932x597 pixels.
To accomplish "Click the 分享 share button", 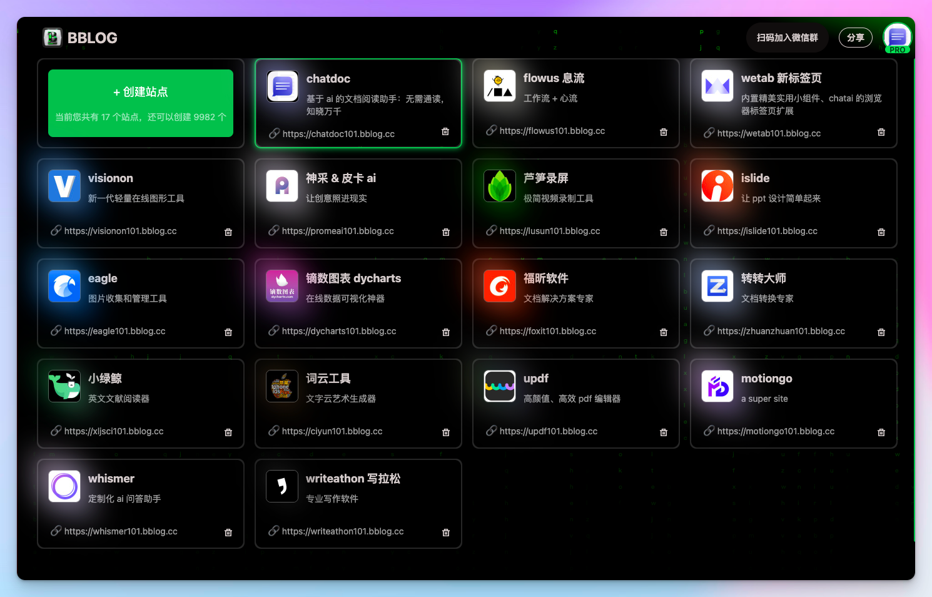I will click(x=855, y=38).
